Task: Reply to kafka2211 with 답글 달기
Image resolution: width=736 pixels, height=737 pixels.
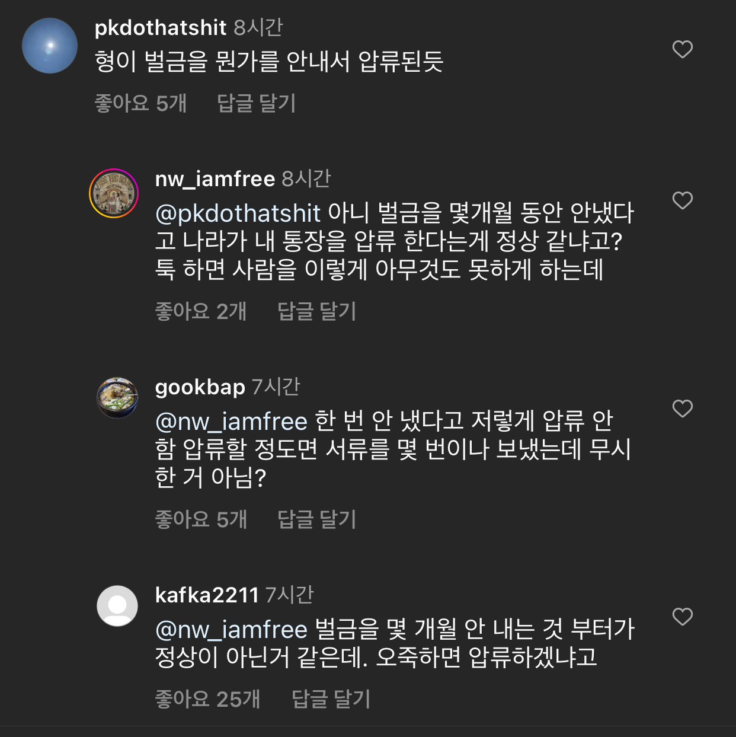Action: 331,699
